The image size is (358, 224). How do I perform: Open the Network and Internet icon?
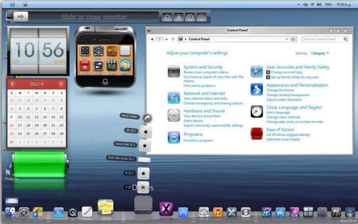click(x=174, y=98)
